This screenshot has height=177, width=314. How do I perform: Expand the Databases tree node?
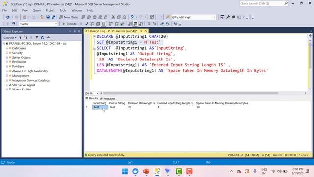[x=7, y=48]
